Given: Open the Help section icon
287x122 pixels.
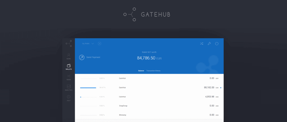Looking at the screenshot, I should (x=69, y=97).
